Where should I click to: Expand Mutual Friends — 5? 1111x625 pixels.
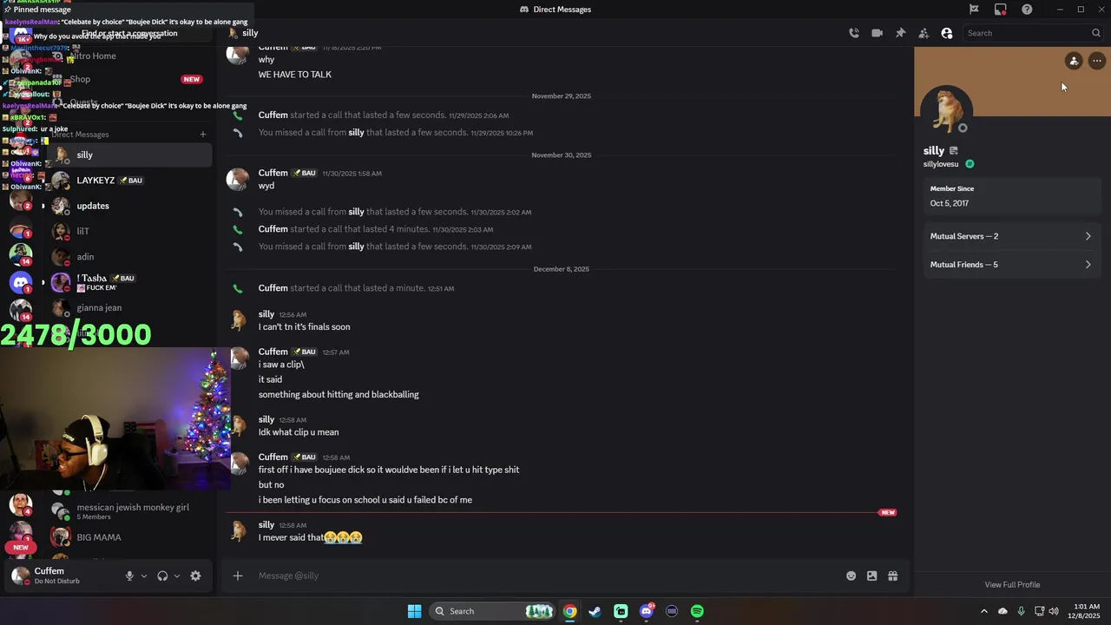point(1012,265)
